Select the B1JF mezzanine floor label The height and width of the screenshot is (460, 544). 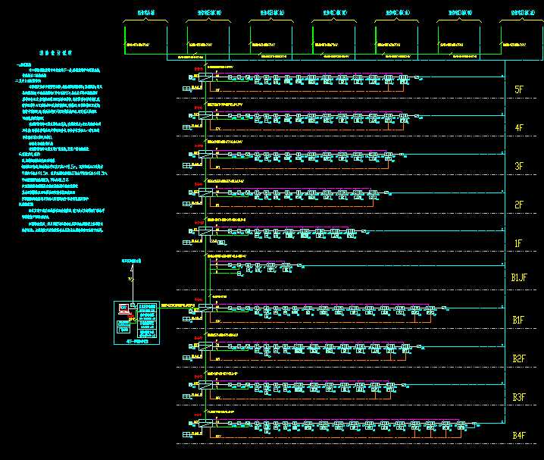point(519,277)
